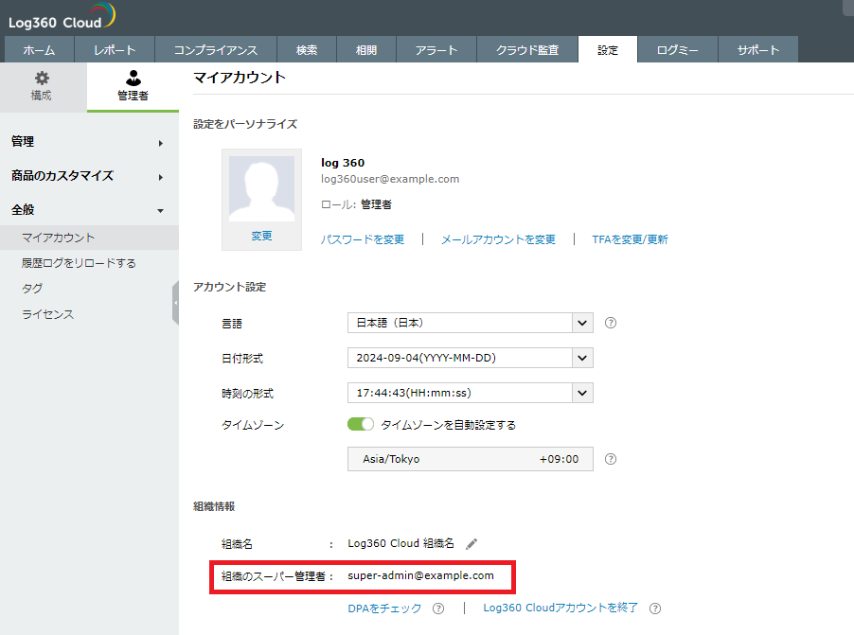
Task: Expand 商品のカスタマイズ sidebar section
Action: click(x=87, y=176)
